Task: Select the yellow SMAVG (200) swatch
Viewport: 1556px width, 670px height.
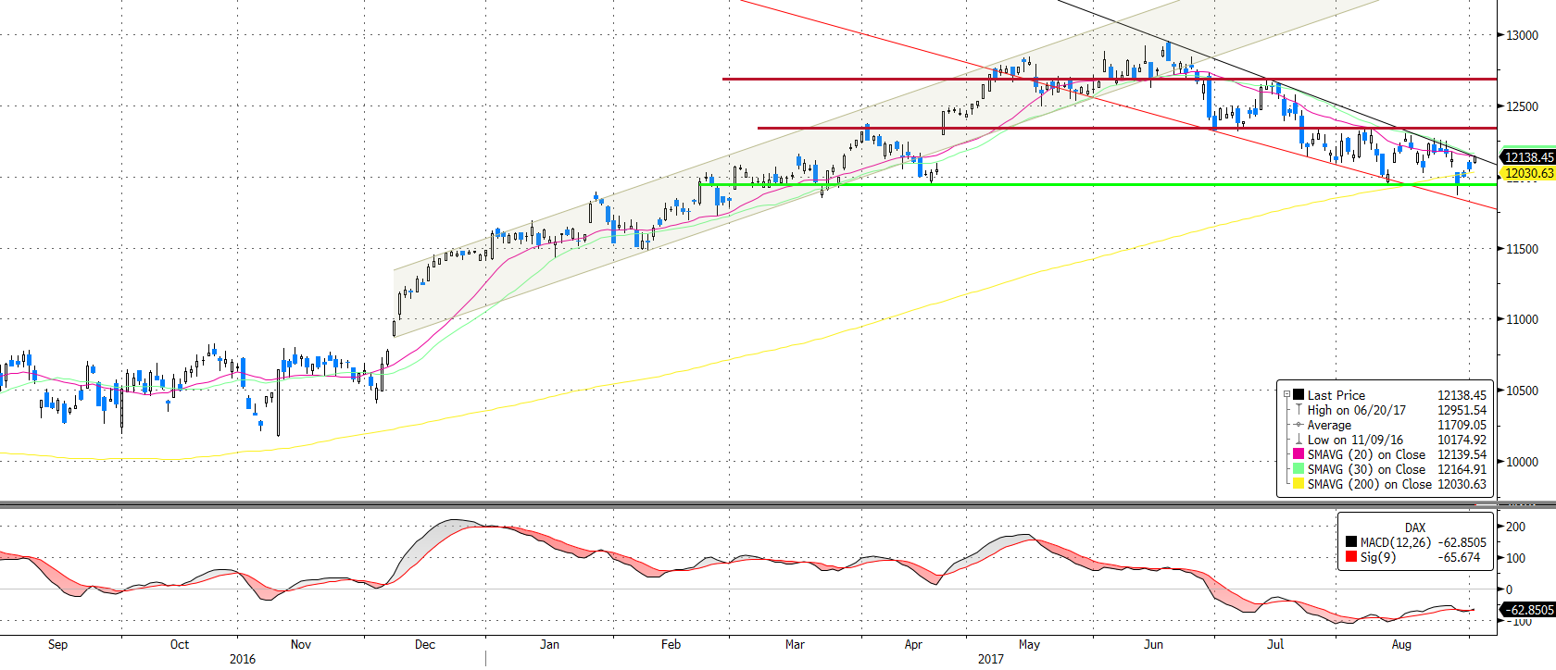Action: click(x=1299, y=484)
